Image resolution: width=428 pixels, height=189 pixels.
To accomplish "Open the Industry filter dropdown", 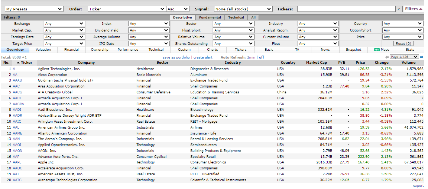I will (x=318, y=24).
